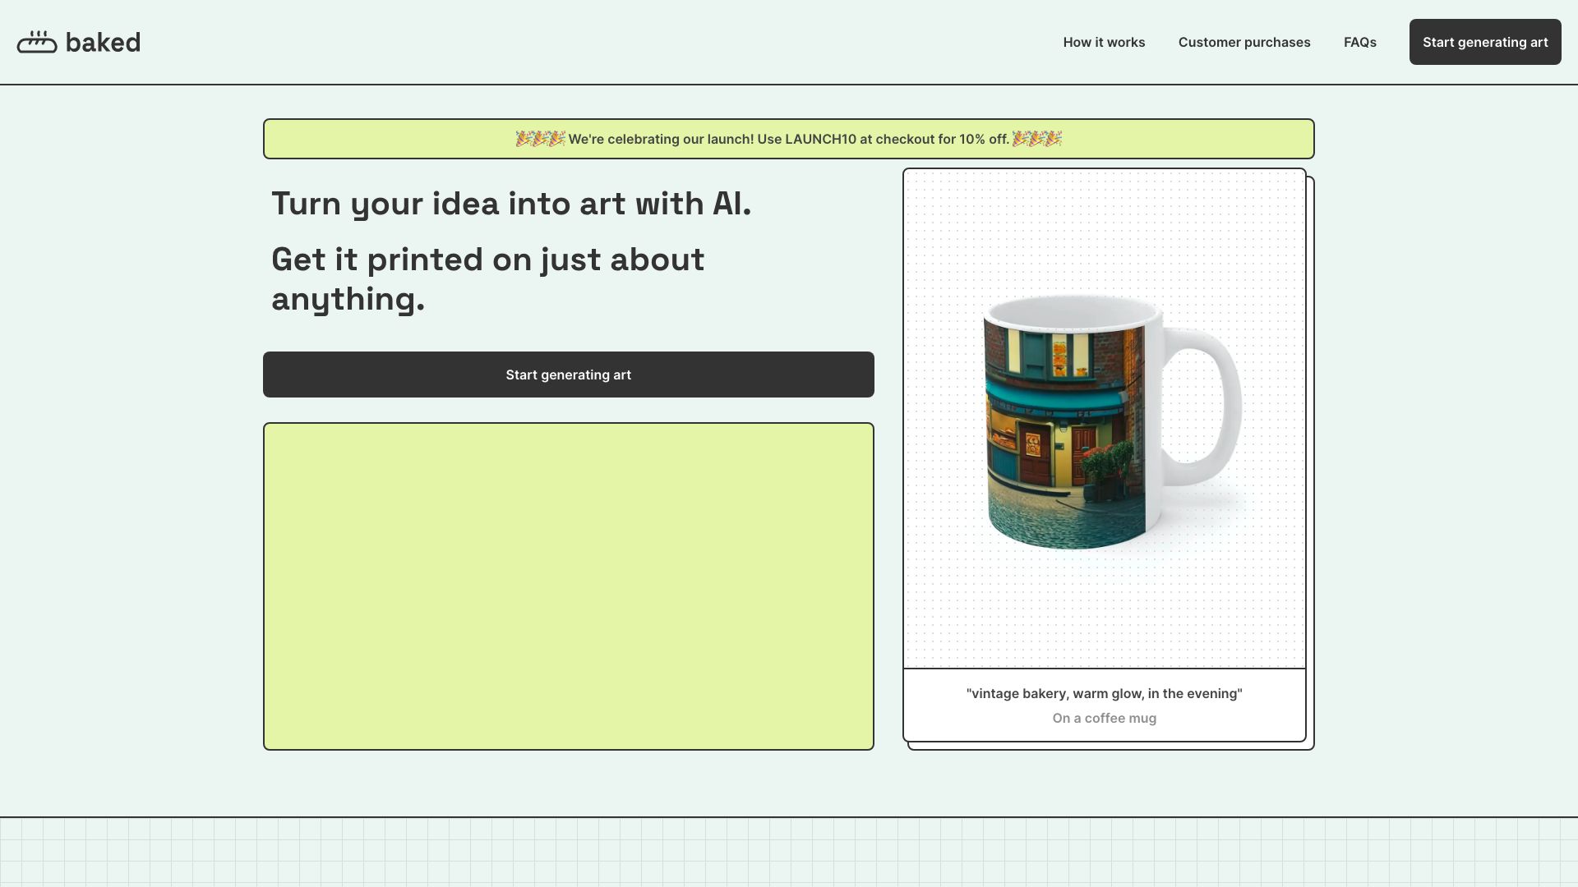Click the "Turn your idea into art" headline
The image size is (1578, 887).
pyautogui.click(x=511, y=204)
